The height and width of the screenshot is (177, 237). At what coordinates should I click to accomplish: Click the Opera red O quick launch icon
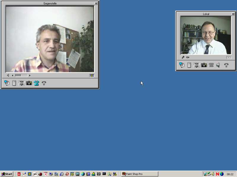click(x=67, y=174)
